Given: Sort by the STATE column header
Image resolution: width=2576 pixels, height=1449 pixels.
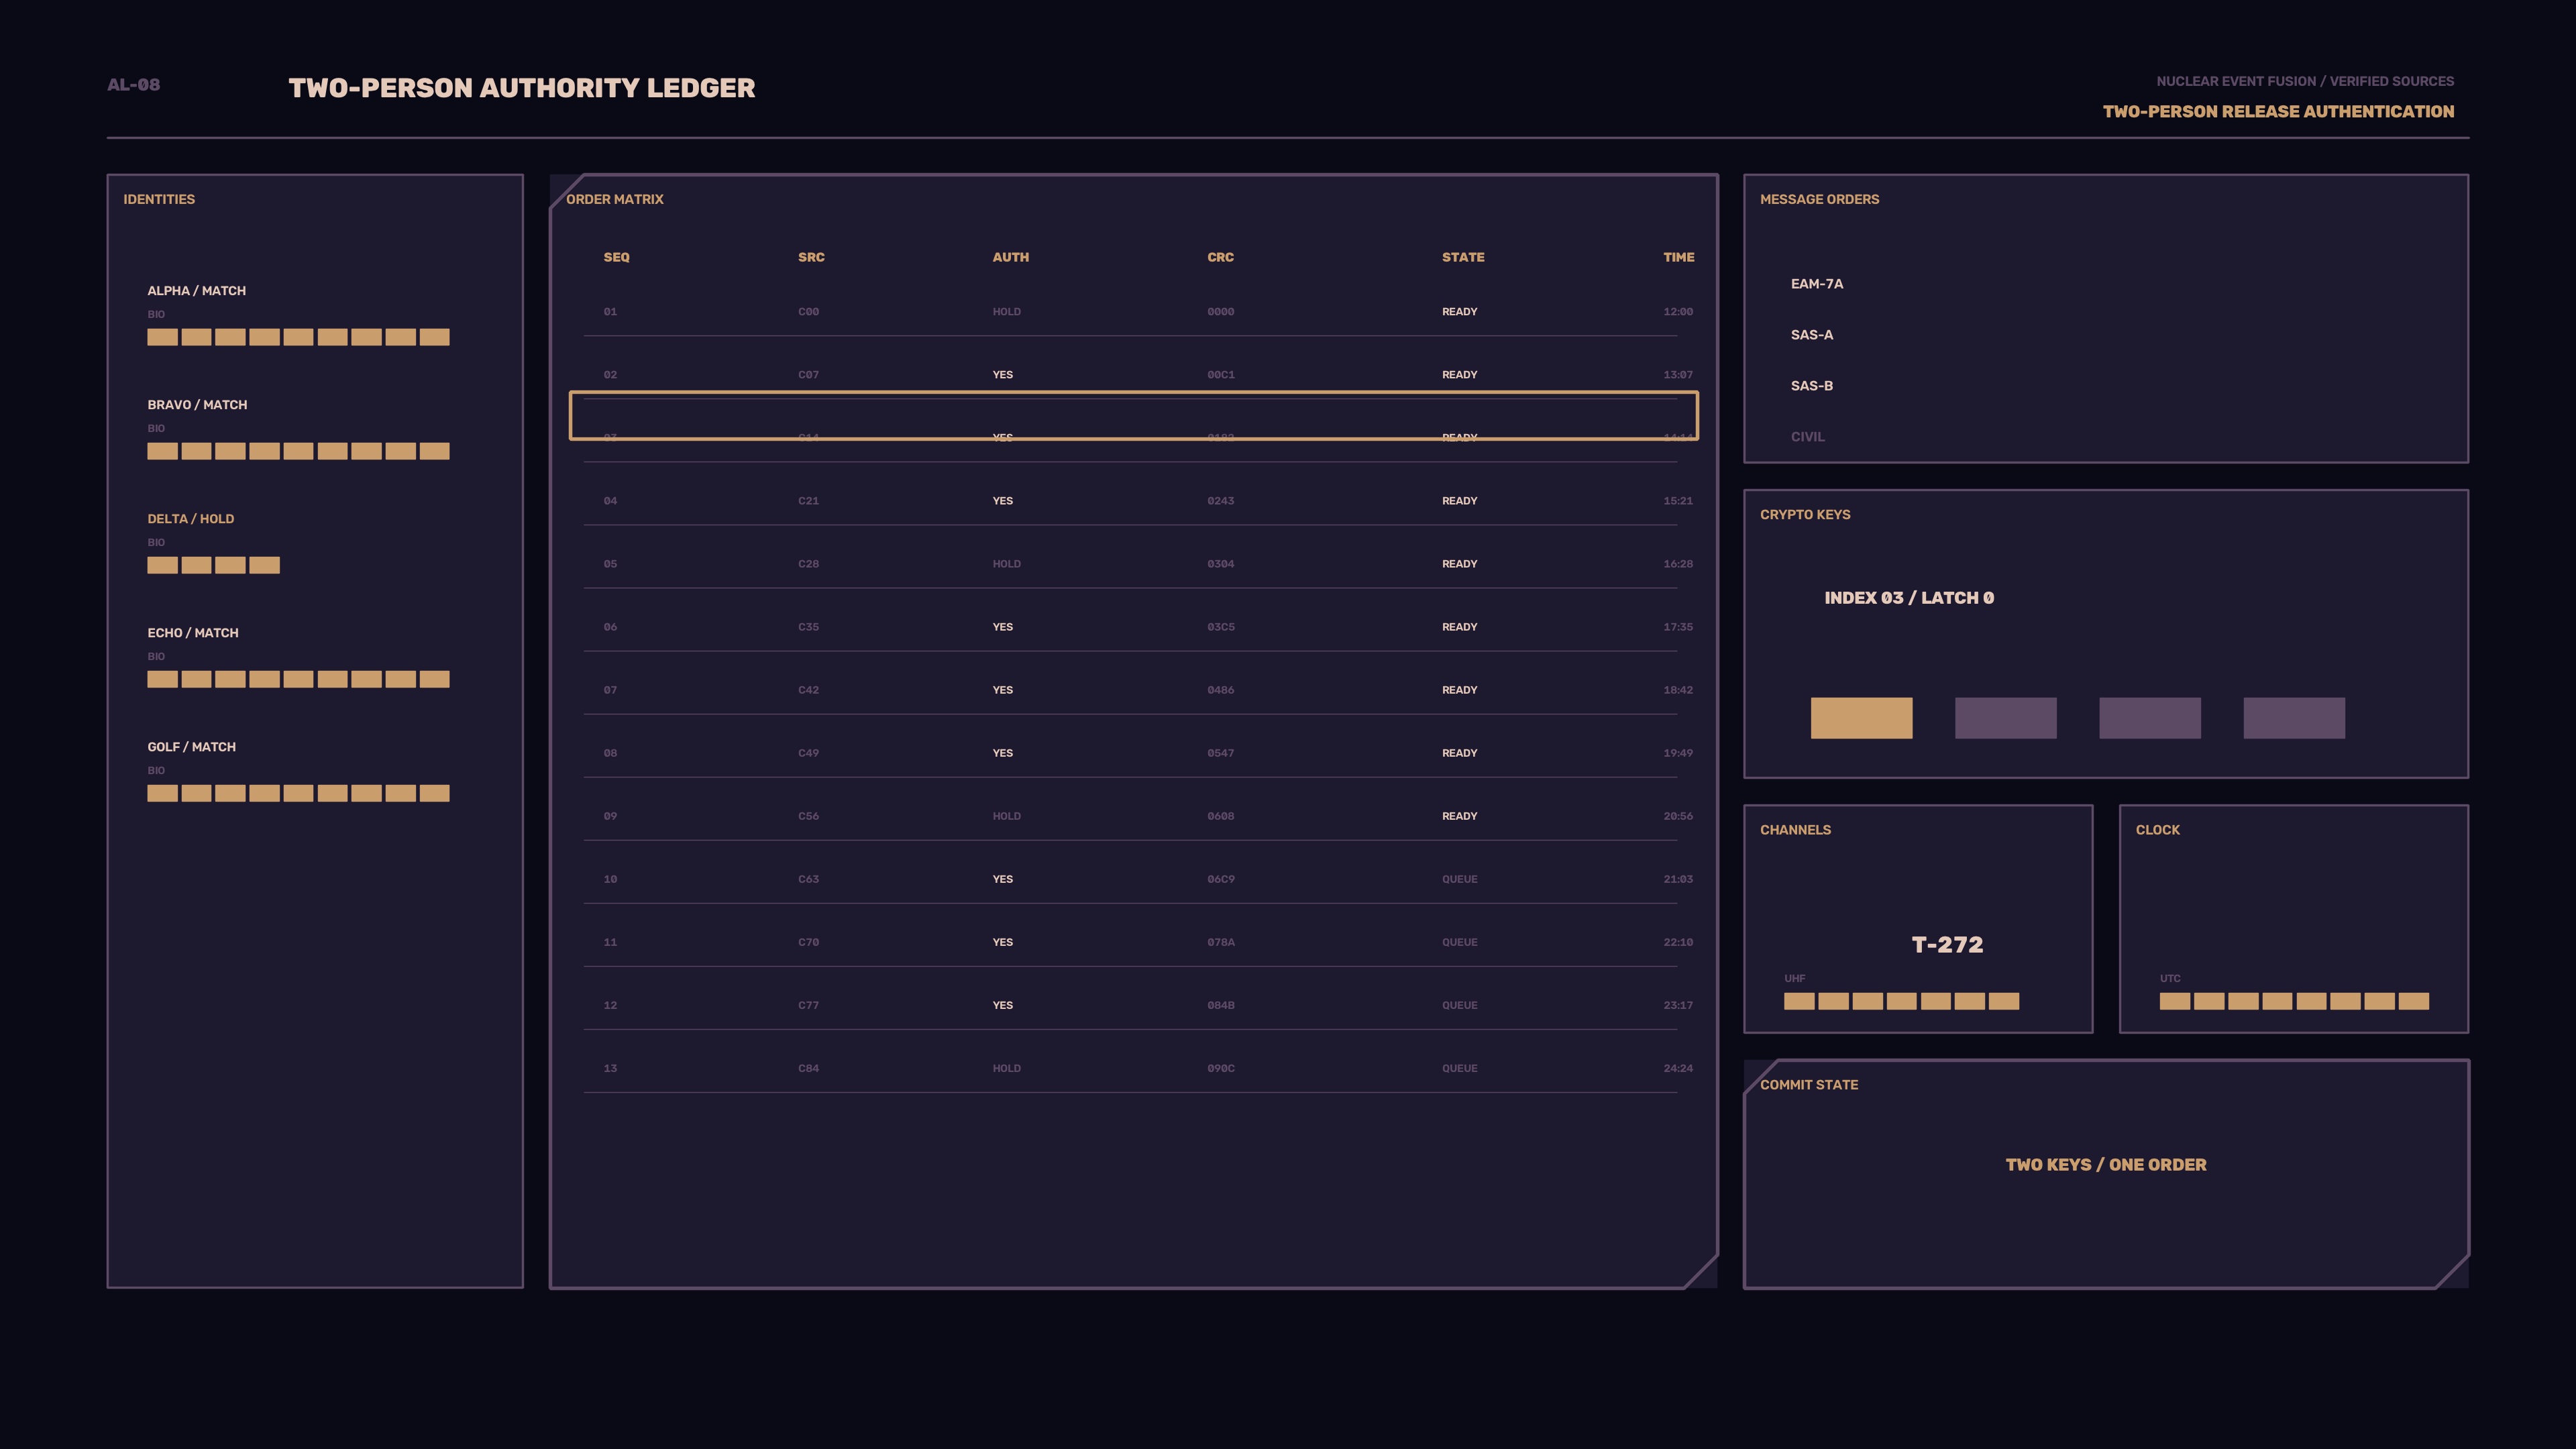Looking at the screenshot, I should [1463, 257].
